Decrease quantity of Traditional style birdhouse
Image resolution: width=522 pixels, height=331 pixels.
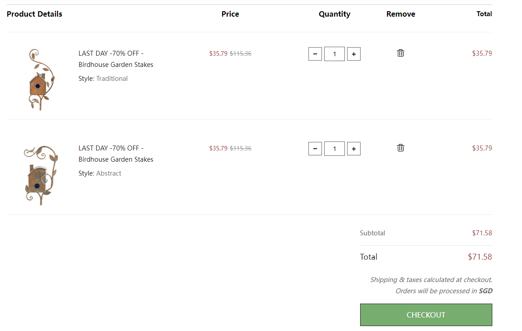point(315,54)
